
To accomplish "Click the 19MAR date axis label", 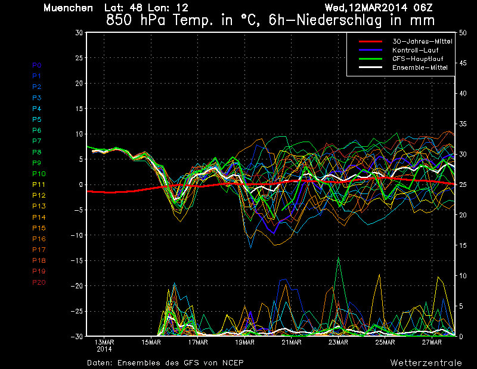I will pyautogui.click(x=245, y=343).
